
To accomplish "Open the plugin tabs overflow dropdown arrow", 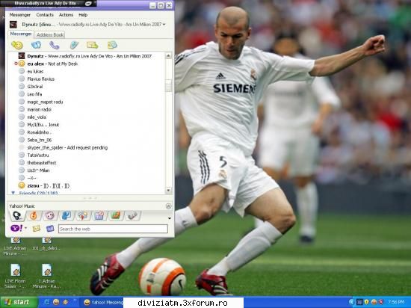I will (170, 218).
